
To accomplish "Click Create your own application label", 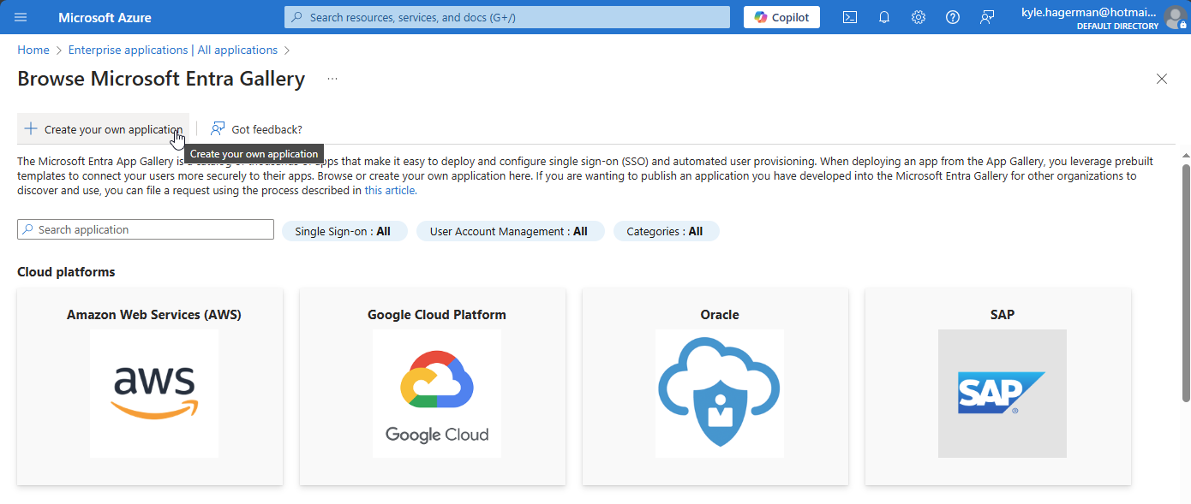I will point(114,129).
